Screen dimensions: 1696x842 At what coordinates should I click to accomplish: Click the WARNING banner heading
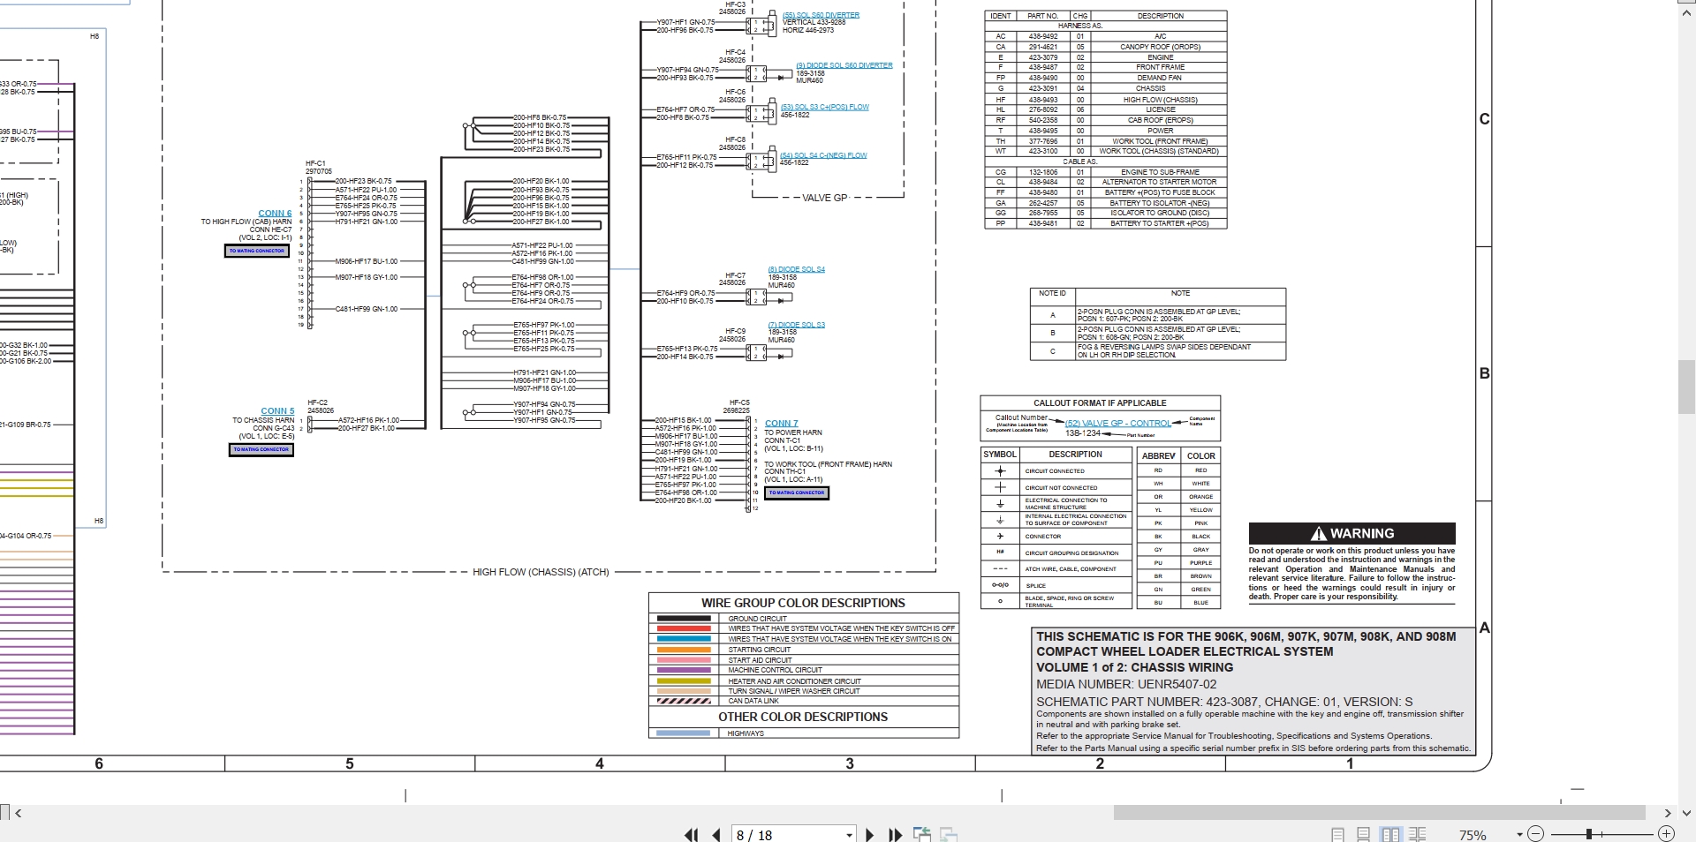click(1351, 533)
